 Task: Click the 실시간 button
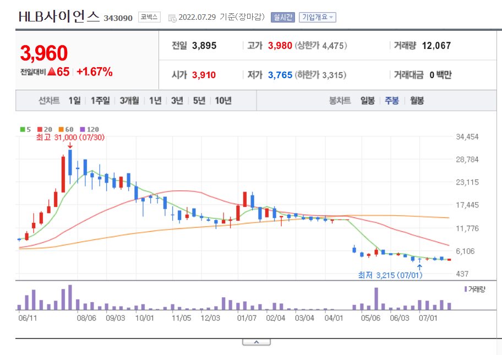tap(283, 17)
